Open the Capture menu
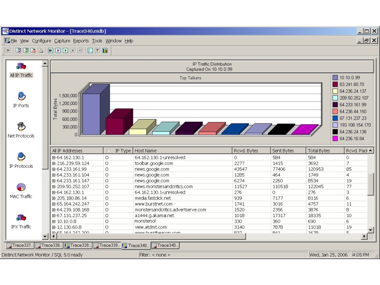 (x=62, y=41)
